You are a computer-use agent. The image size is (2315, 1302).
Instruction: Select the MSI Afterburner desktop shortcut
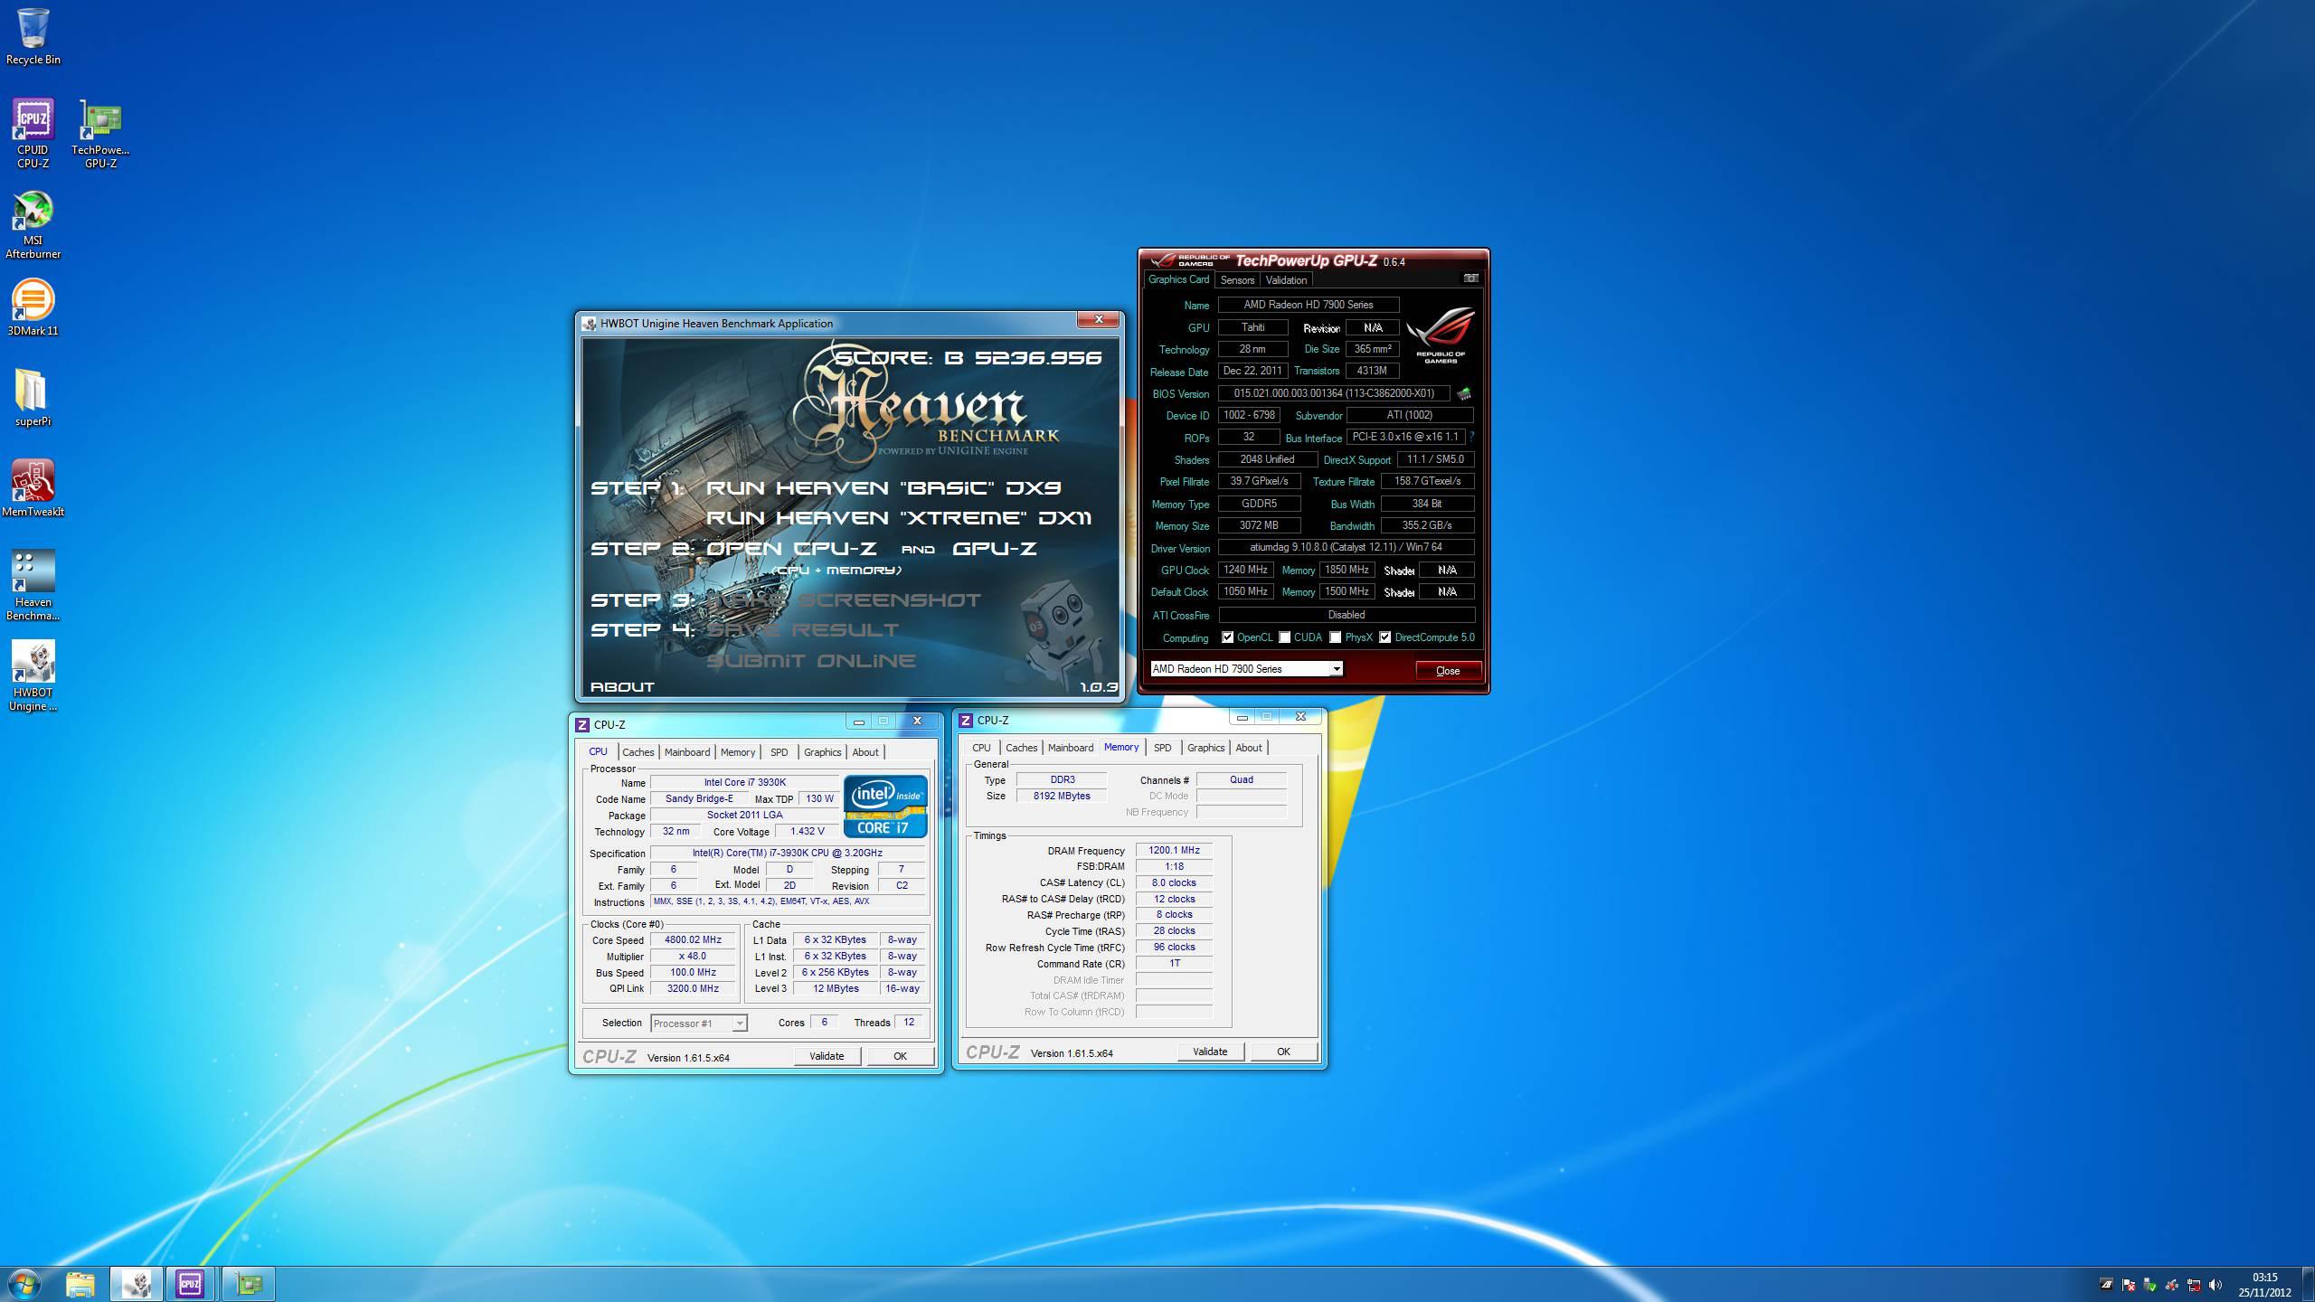33,224
